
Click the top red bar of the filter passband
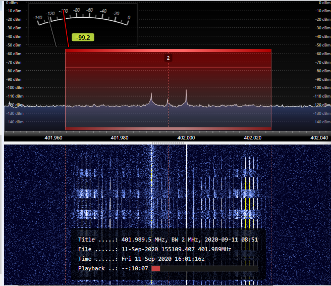[x=168, y=51]
